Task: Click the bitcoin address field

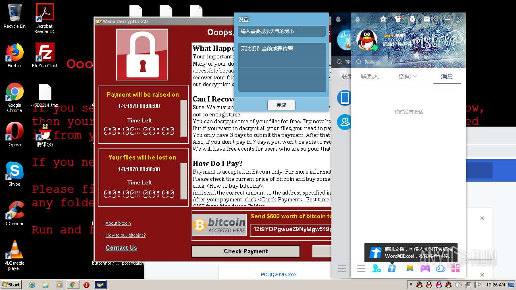Action: coord(291,230)
